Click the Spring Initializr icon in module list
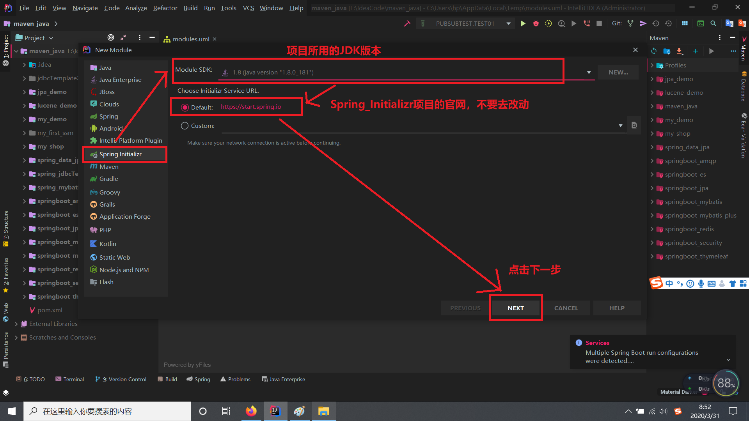Viewport: 749px width, 421px height. pyautogui.click(x=94, y=154)
